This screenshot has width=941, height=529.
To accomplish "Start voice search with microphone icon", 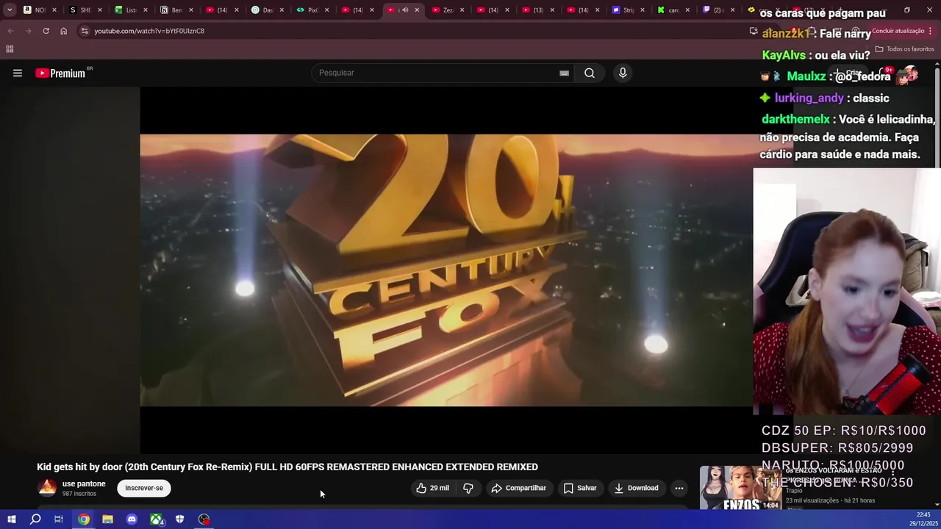I will pyautogui.click(x=623, y=73).
